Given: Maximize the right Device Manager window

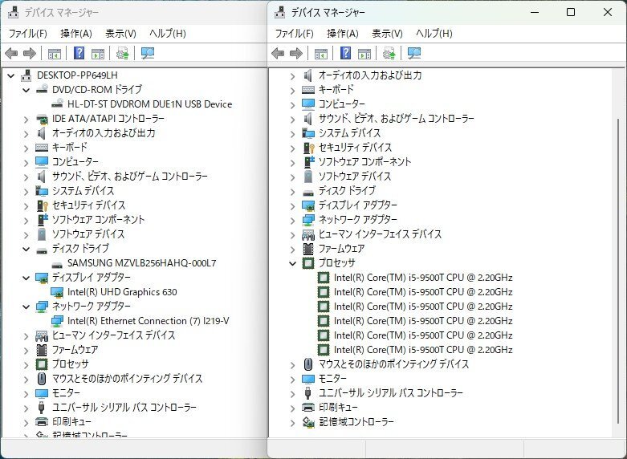Looking at the screenshot, I should click(571, 12).
